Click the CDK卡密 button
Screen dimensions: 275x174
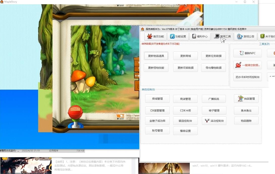point(185,110)
